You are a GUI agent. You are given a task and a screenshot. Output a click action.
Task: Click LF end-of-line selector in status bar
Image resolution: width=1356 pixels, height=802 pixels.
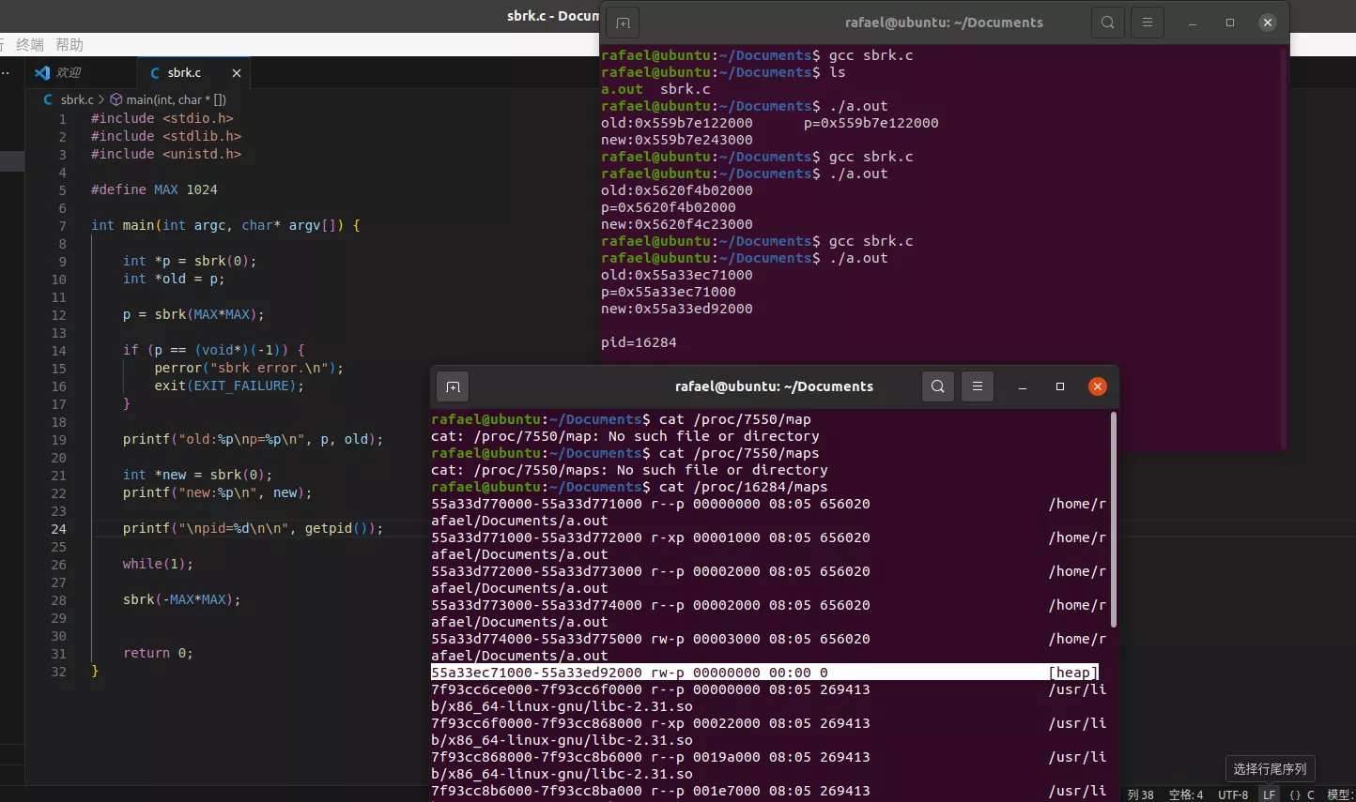click(1270, 794)
